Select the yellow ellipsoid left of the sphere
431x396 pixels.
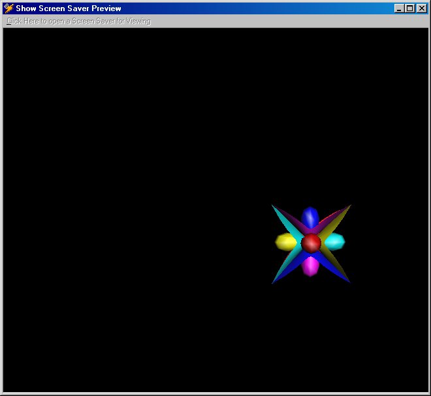pyautogui.click(x=285, y=242)
